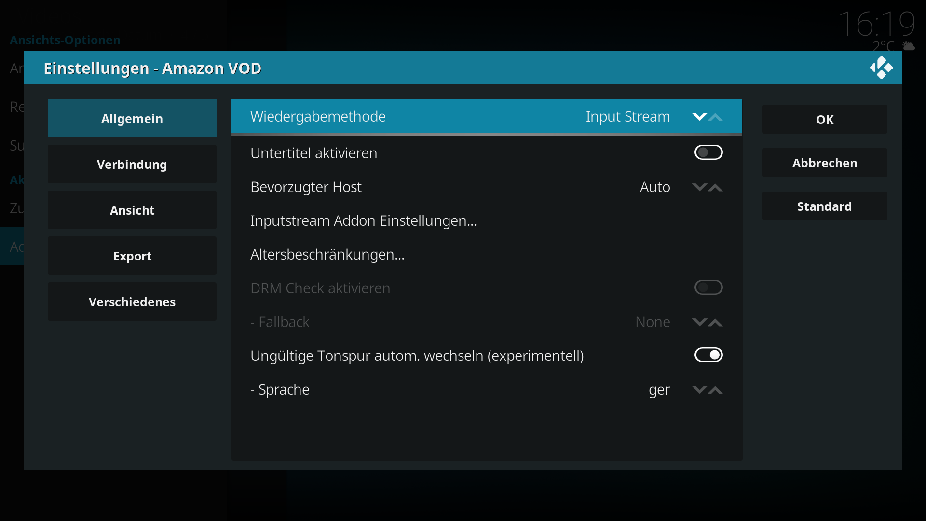Open Altersbeschränkungen... settings
Image resolution: width=926 pixels, height=521 pixels.
coord(487,254)
